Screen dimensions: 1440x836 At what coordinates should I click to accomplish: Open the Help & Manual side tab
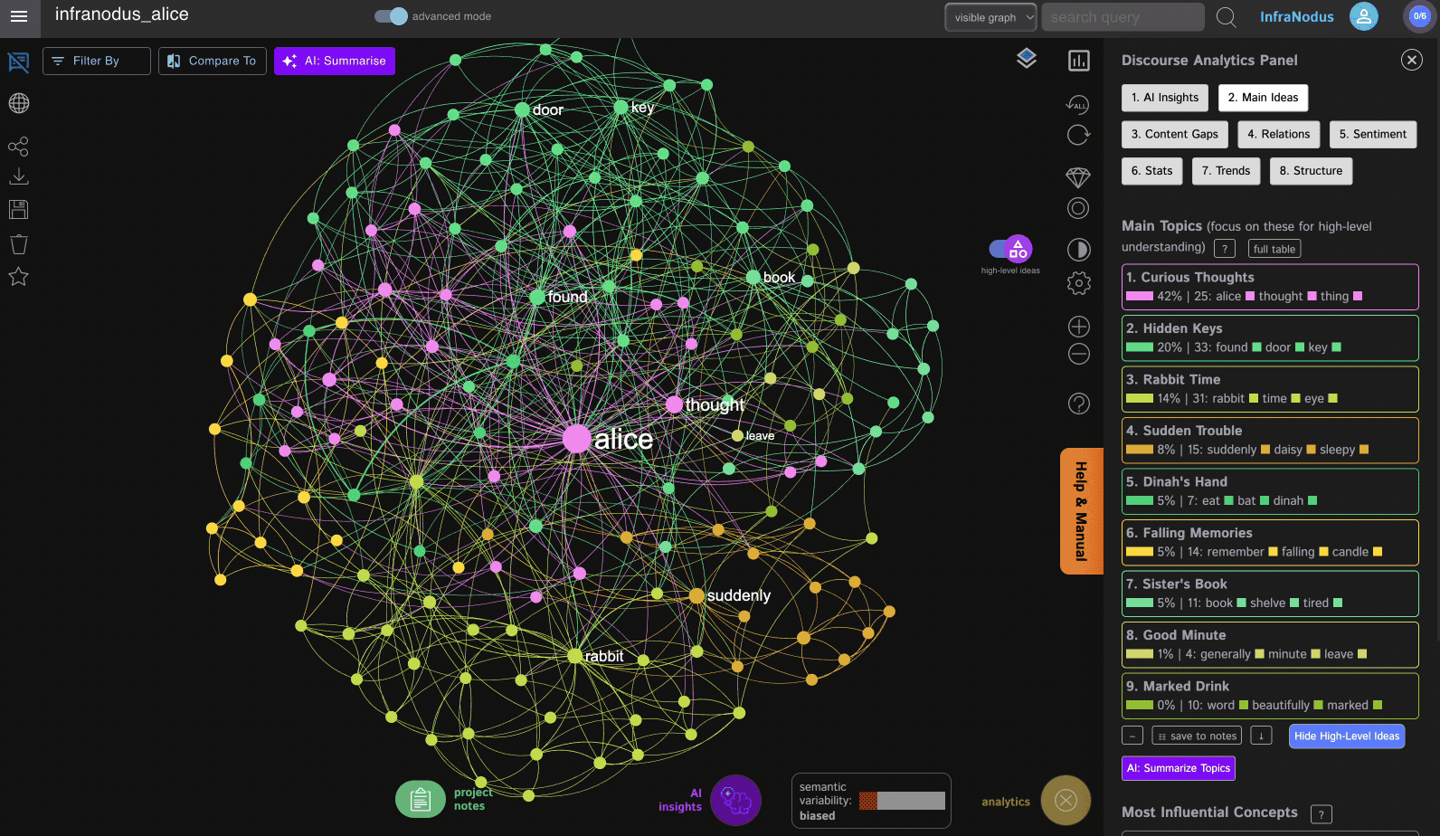1081,511
